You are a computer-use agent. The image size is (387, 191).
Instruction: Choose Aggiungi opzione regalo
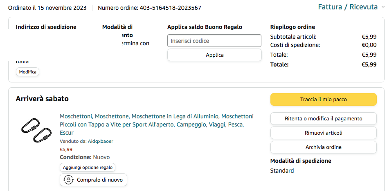click(x=88, y=167)
